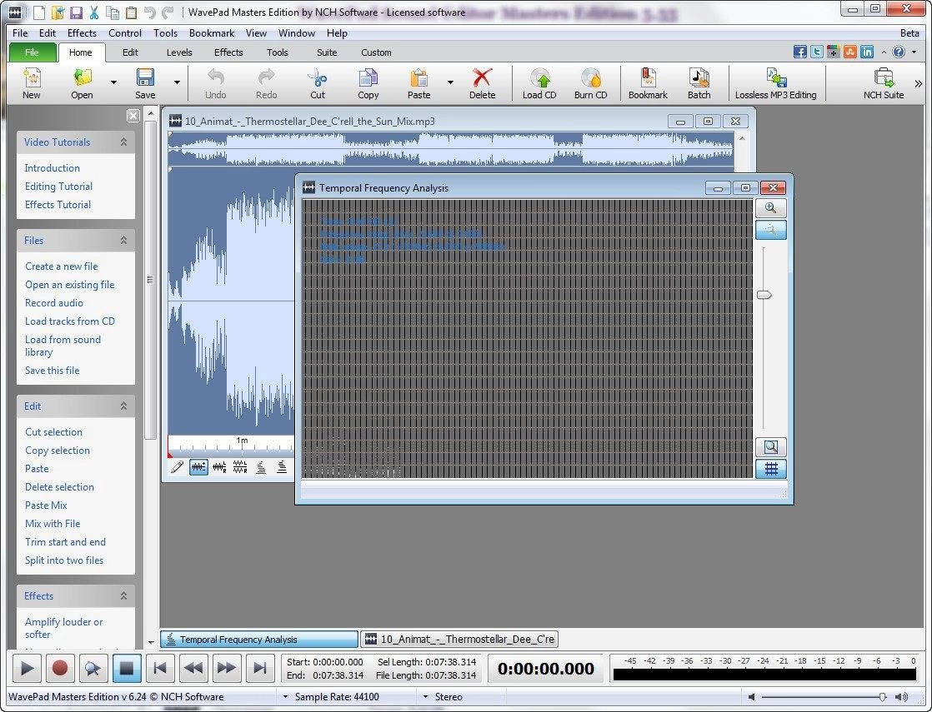This screenshot has width=932, height=712.
Task: Click the quick-access paste clipboard icon in title bar
Action: pyautogui.click(x=132, y=12)
